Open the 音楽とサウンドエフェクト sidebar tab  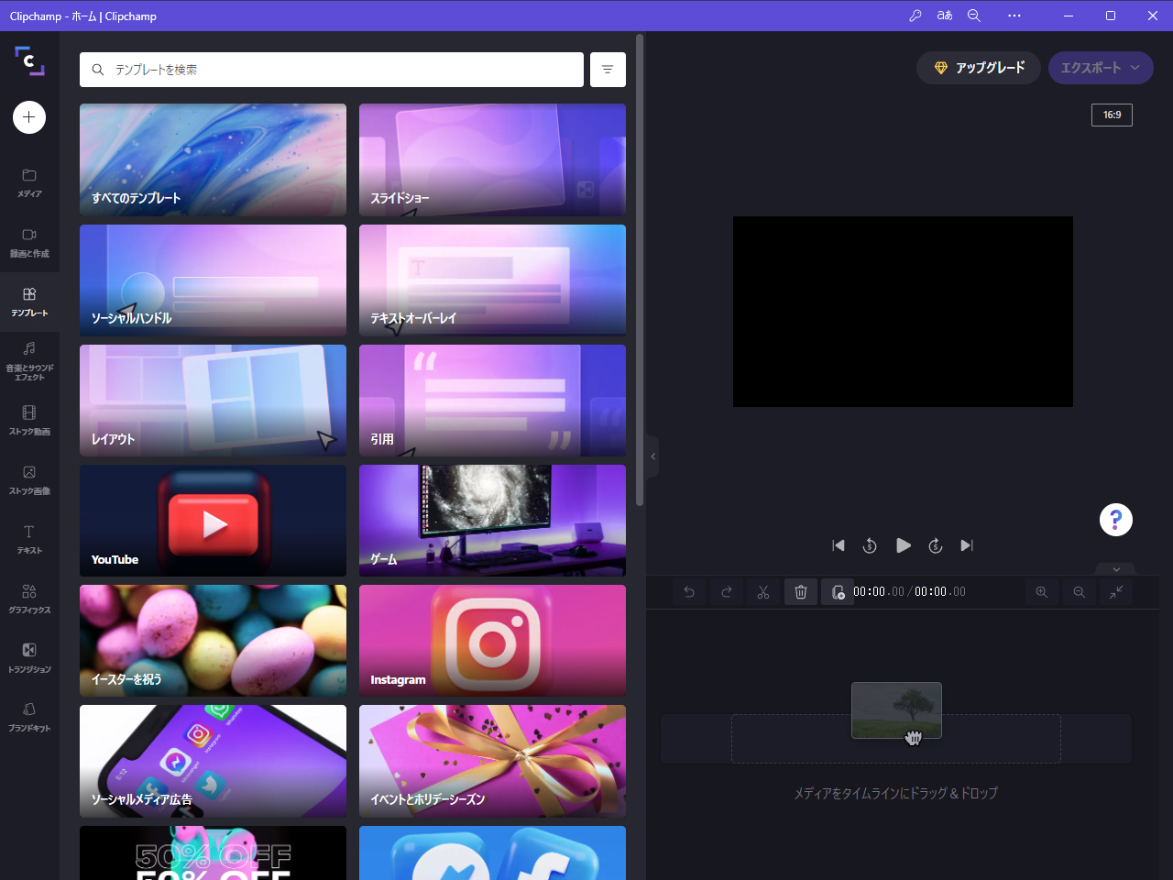(x=29, y=360)
